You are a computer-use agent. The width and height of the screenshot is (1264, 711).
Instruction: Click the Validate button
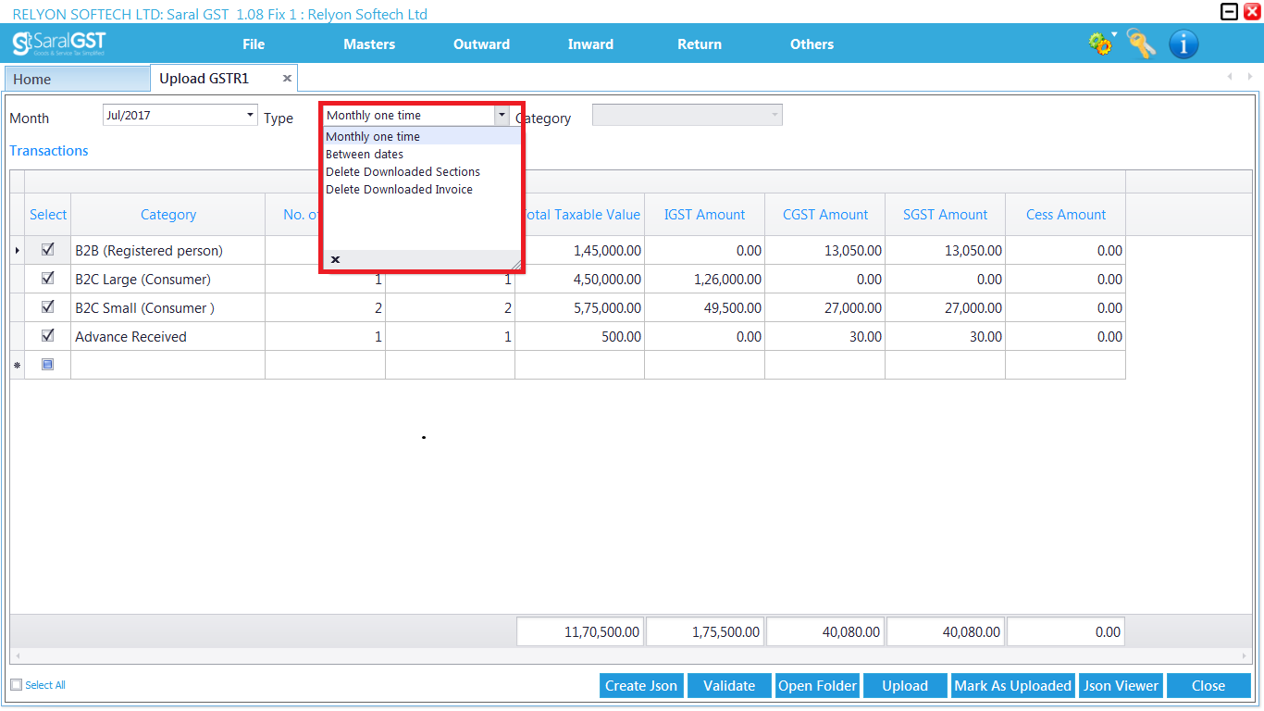[x=728, y=685]
